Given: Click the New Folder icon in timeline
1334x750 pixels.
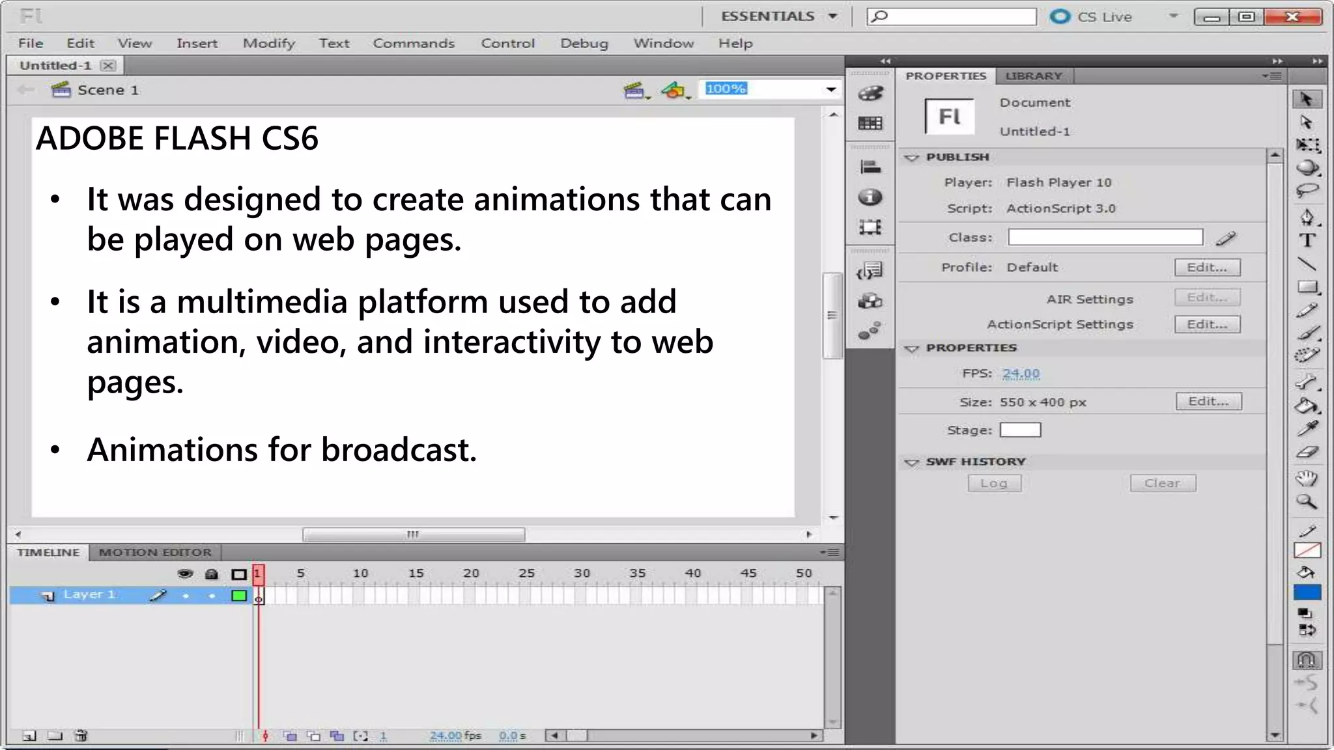Looking at the screenshot, I should tap(55, 736).
